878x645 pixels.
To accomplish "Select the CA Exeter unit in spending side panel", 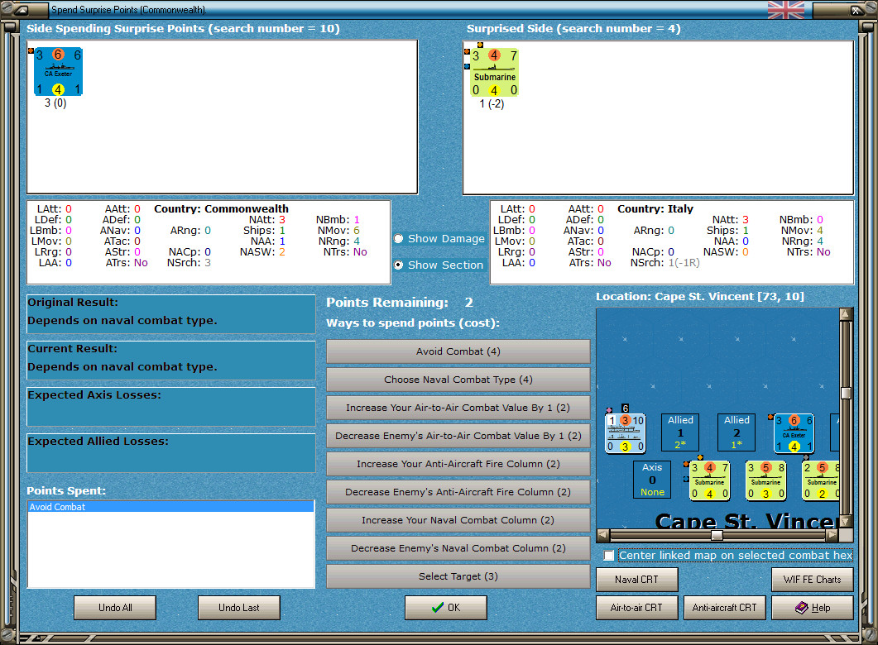I will [58, 72].
